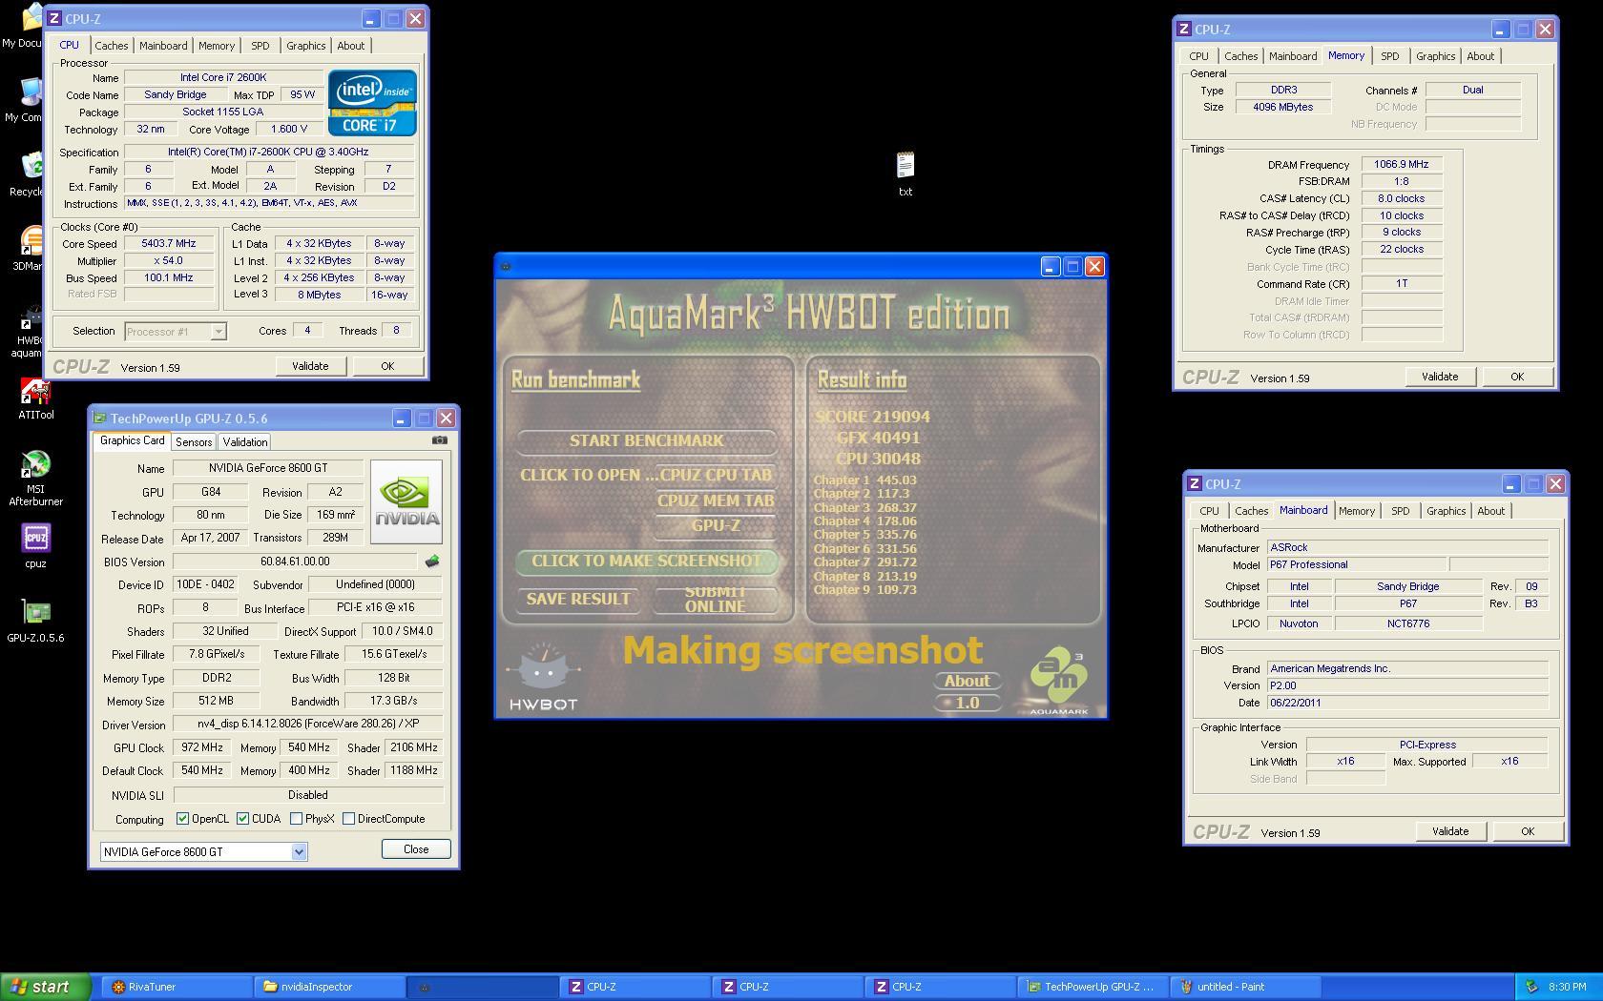Open the txt file on desktop

pos(906,174)
